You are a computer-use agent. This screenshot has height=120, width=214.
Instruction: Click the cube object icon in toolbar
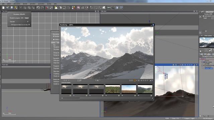pos(60,8)
